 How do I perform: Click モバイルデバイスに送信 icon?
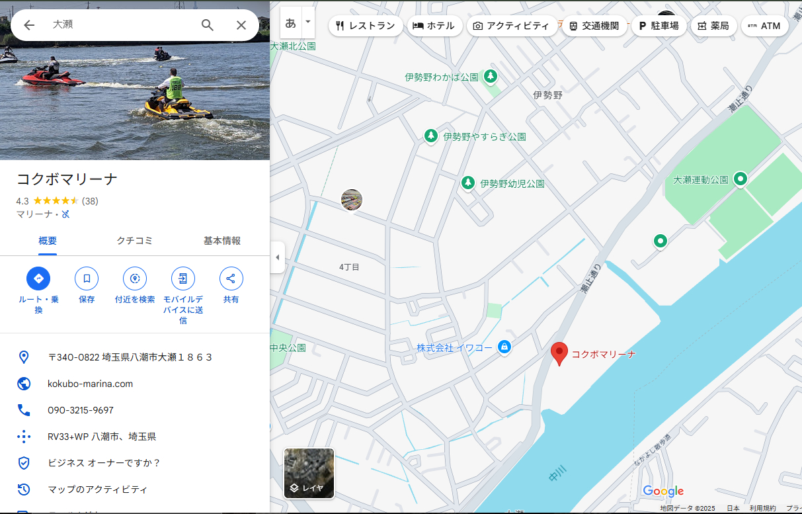[183, 278]
